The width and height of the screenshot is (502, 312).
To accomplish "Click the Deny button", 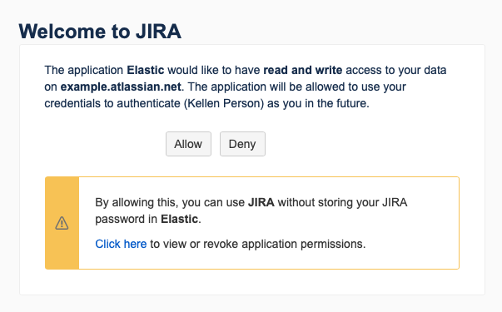I will click(242, 144).
